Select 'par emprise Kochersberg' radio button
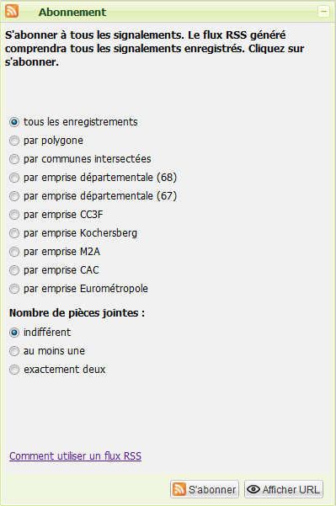 coord(14,233)
